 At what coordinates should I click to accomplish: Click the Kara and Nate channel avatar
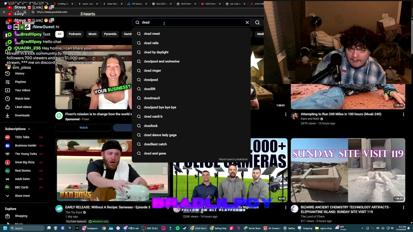pos(295,116)
